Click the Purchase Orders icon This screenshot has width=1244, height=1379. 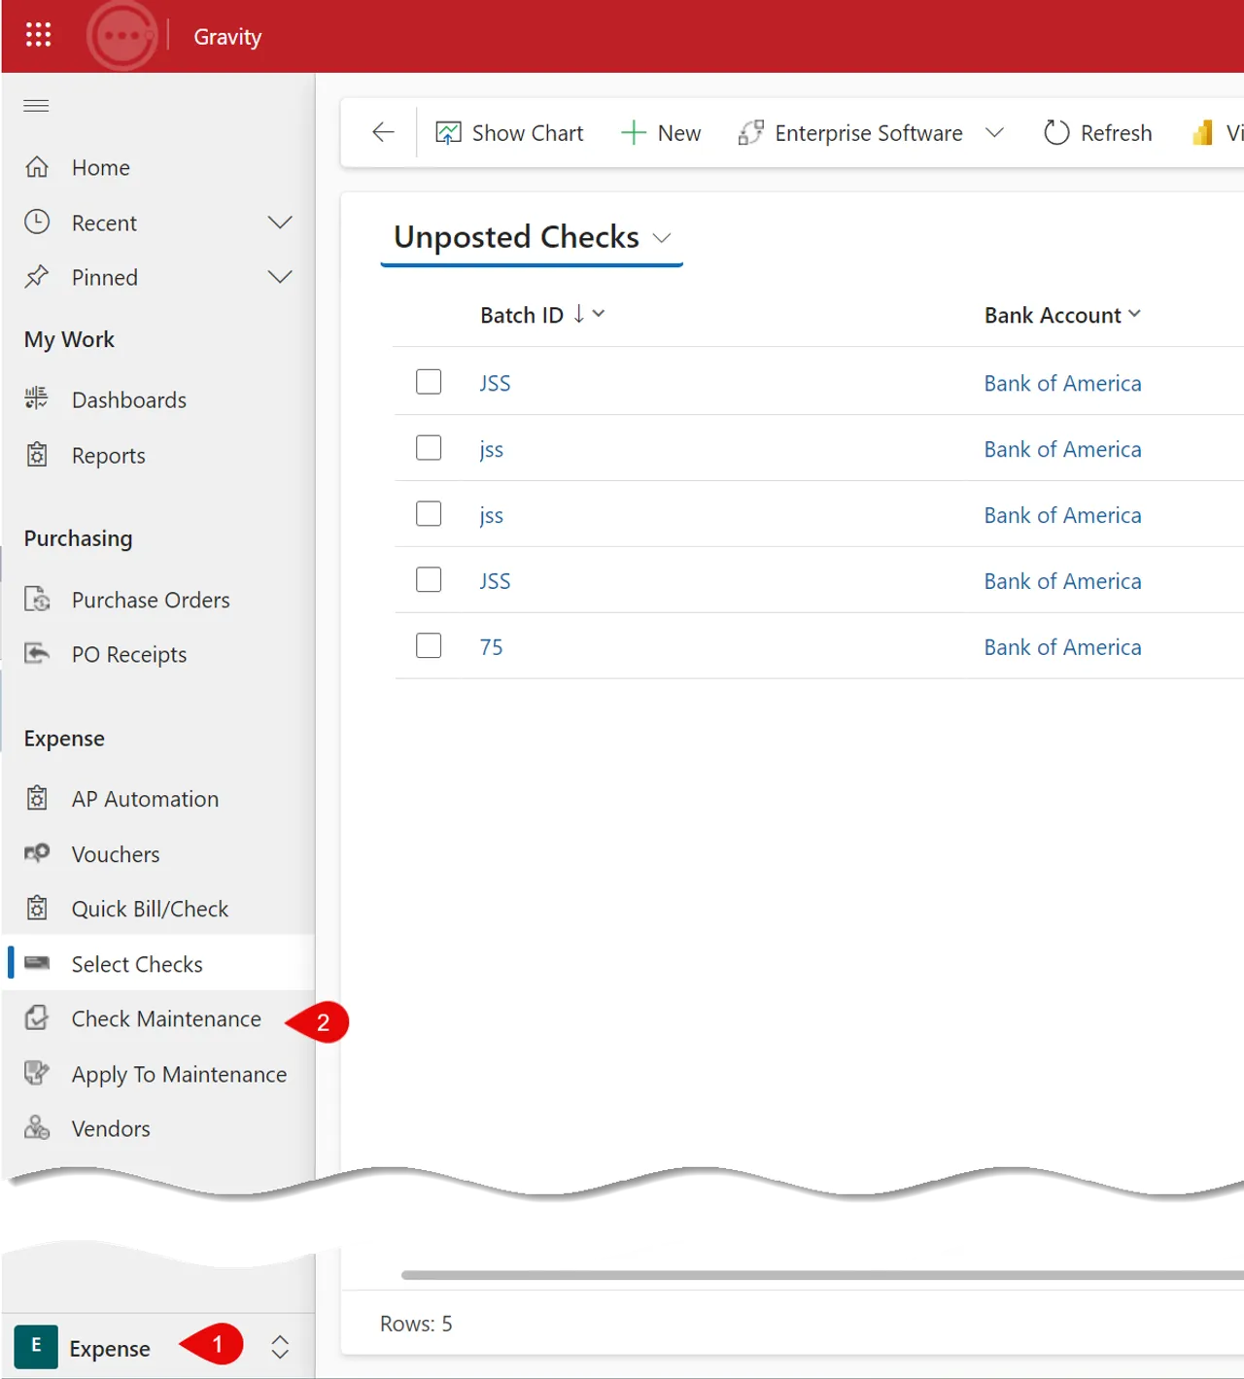tap(37, 600)
